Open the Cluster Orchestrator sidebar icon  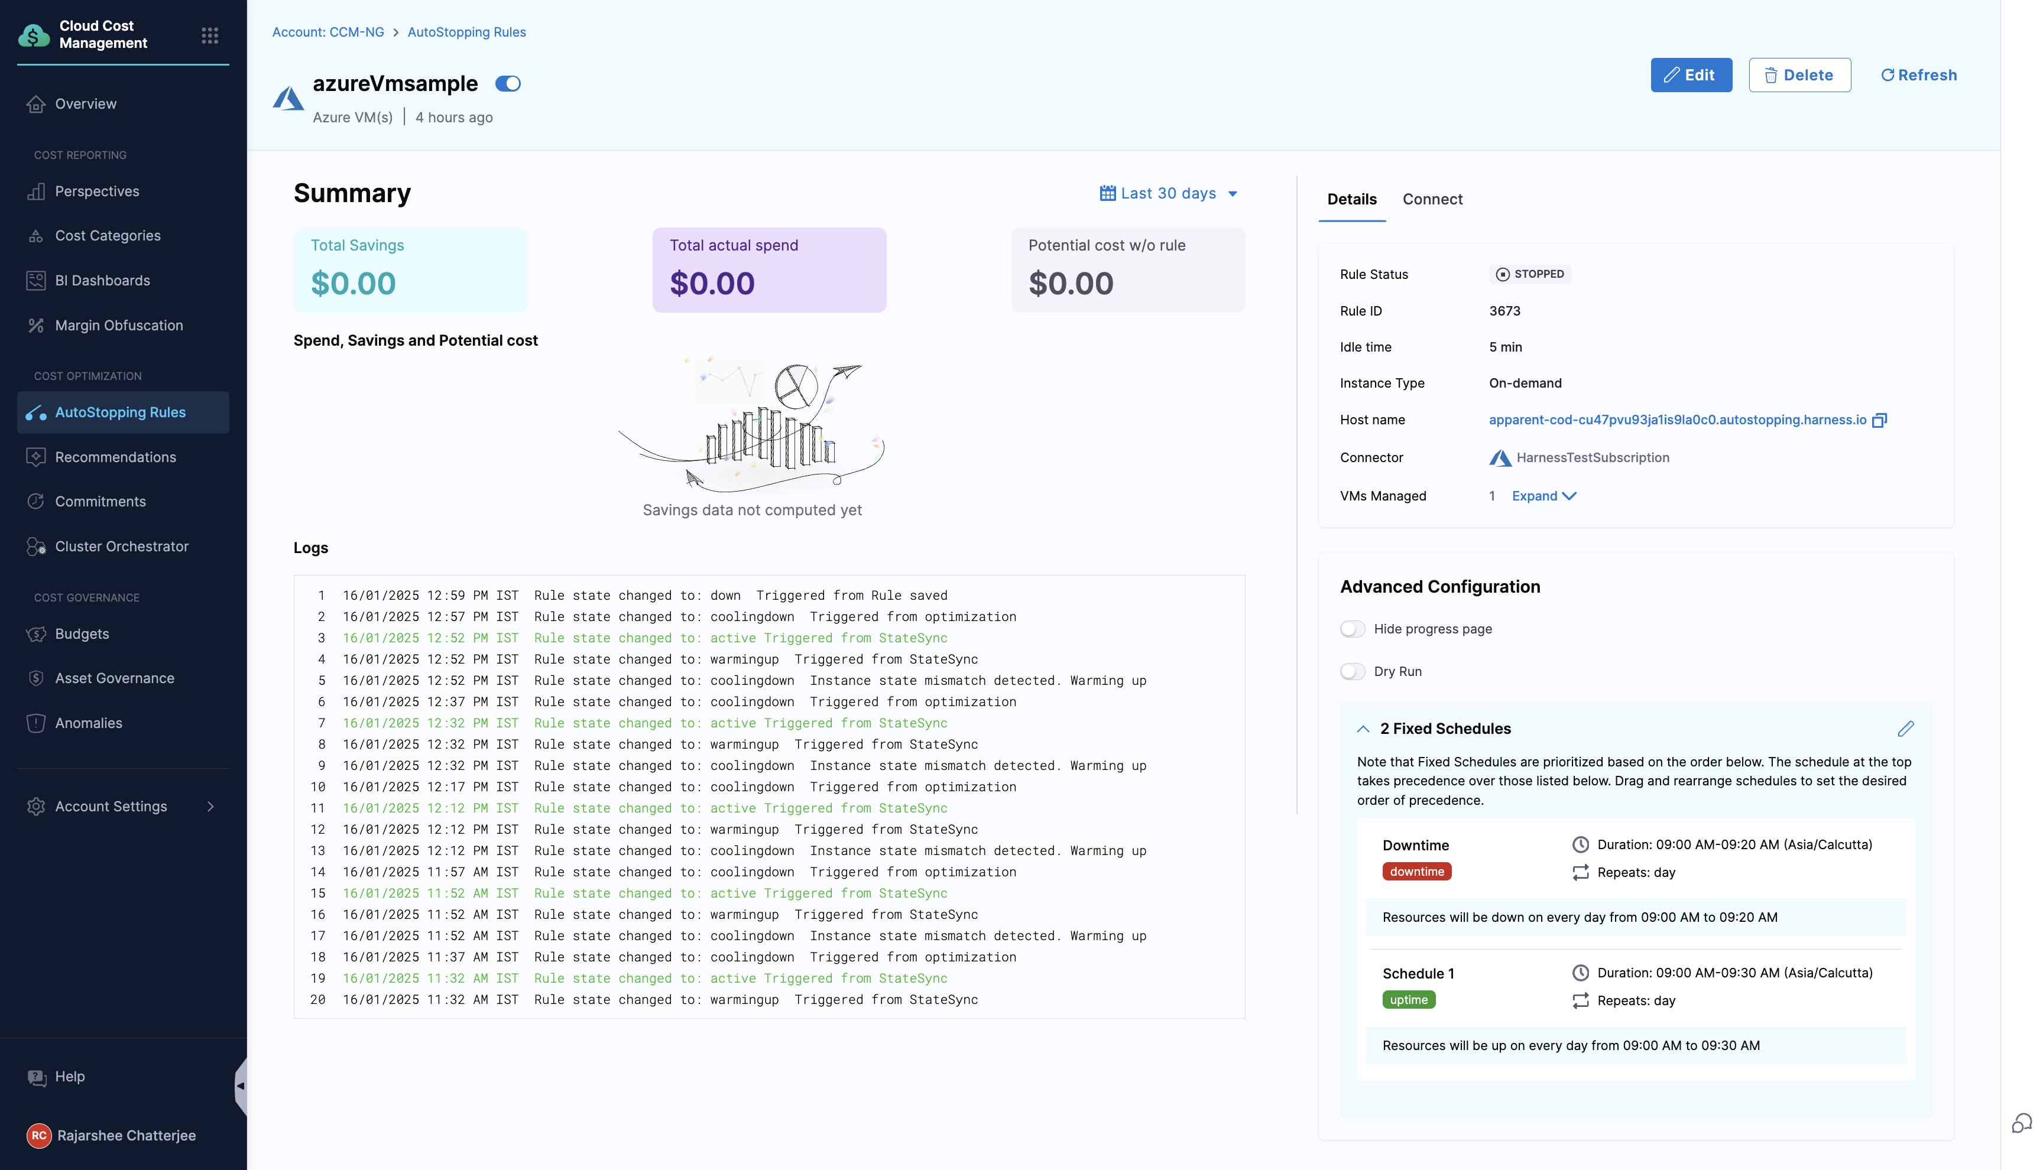(x=36, y=547)
